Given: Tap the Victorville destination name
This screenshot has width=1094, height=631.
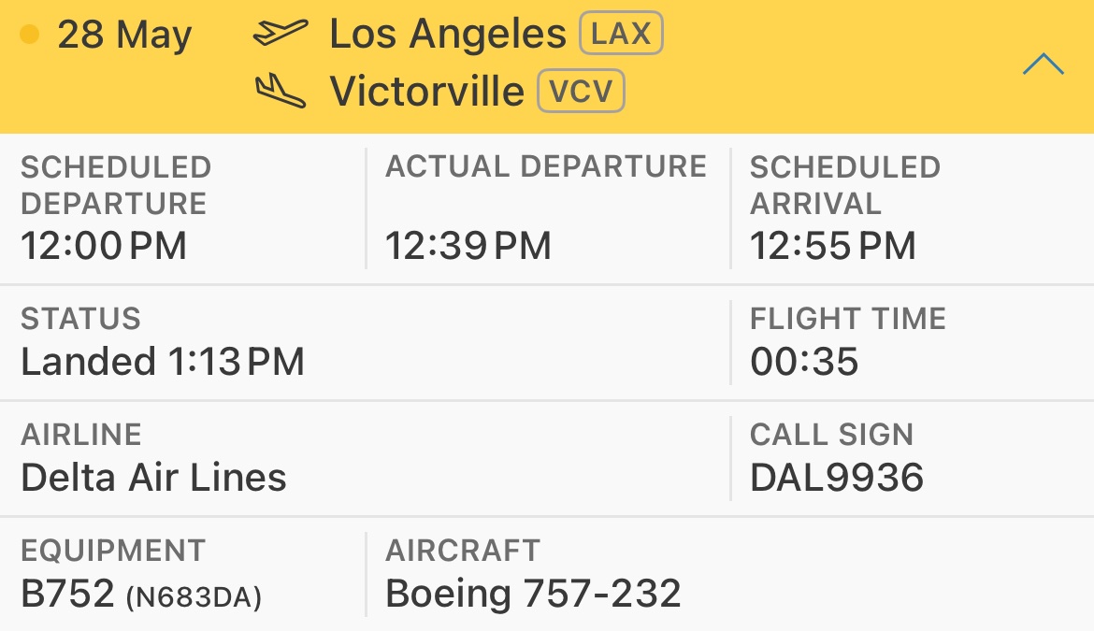Looking at the screenshot, I should (x=427, y=92).
